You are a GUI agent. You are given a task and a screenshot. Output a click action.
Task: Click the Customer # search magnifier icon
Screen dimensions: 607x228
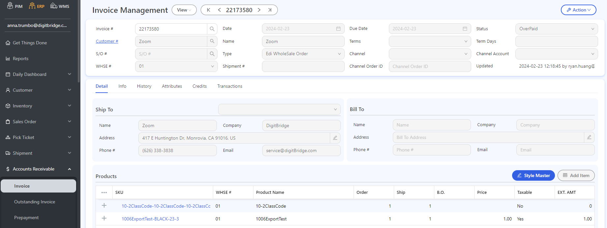pyautogui.click(x=212, y=41)
